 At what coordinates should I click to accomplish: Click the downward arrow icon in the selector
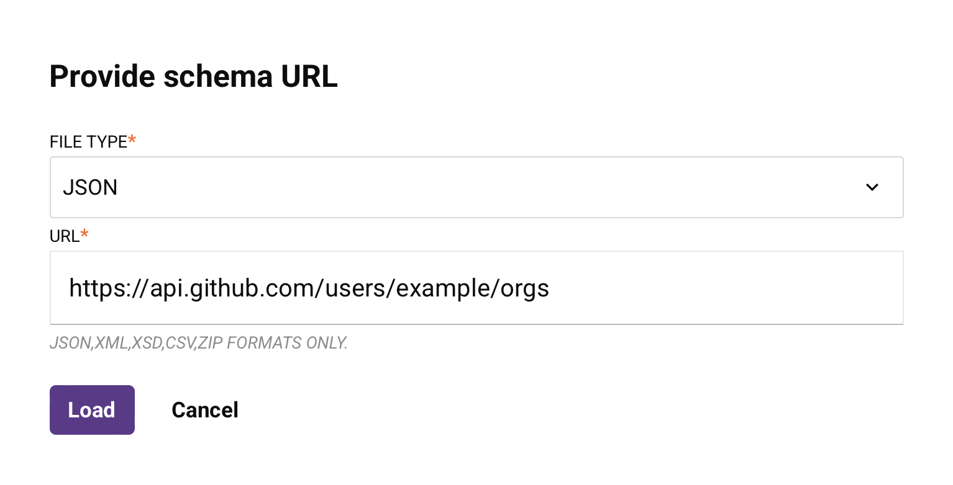(872, 187)
